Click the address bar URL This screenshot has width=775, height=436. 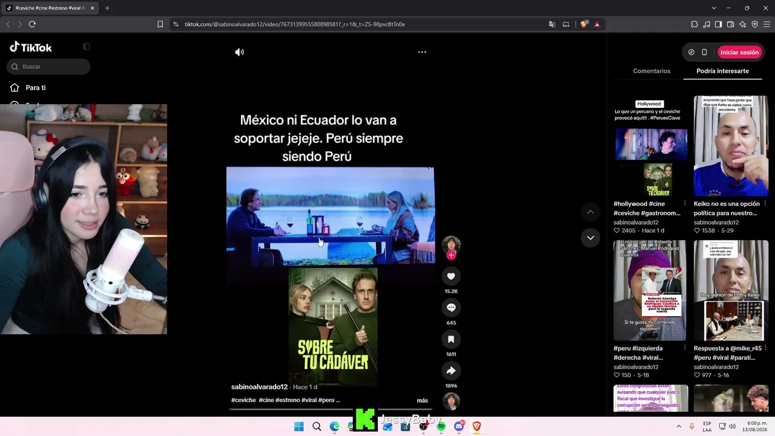coord(295,24)
